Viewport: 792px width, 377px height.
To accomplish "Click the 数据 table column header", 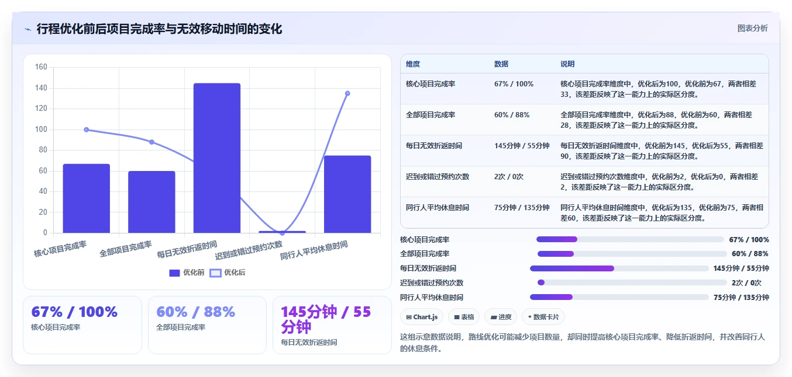I will click(501, 64).
